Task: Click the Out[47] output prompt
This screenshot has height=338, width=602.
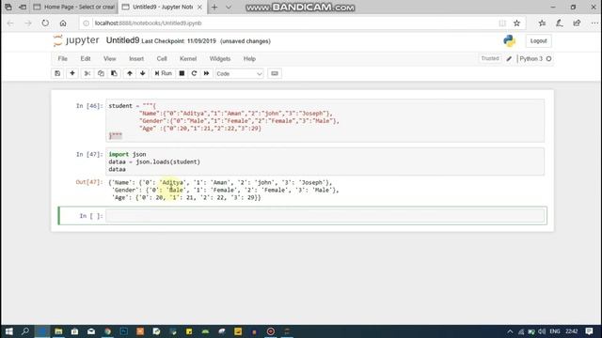Action: pyautogui.click(x=89, y=182)
